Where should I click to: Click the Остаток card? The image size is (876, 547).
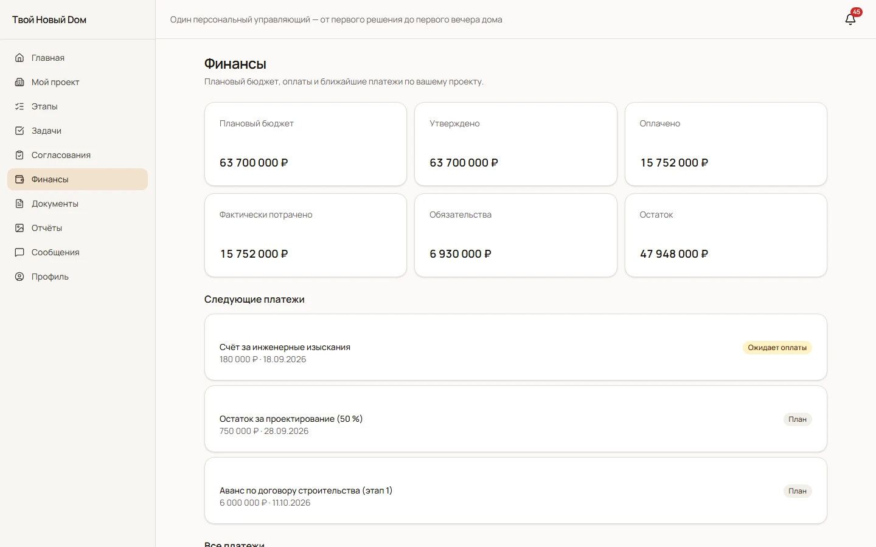click(726, 235)
